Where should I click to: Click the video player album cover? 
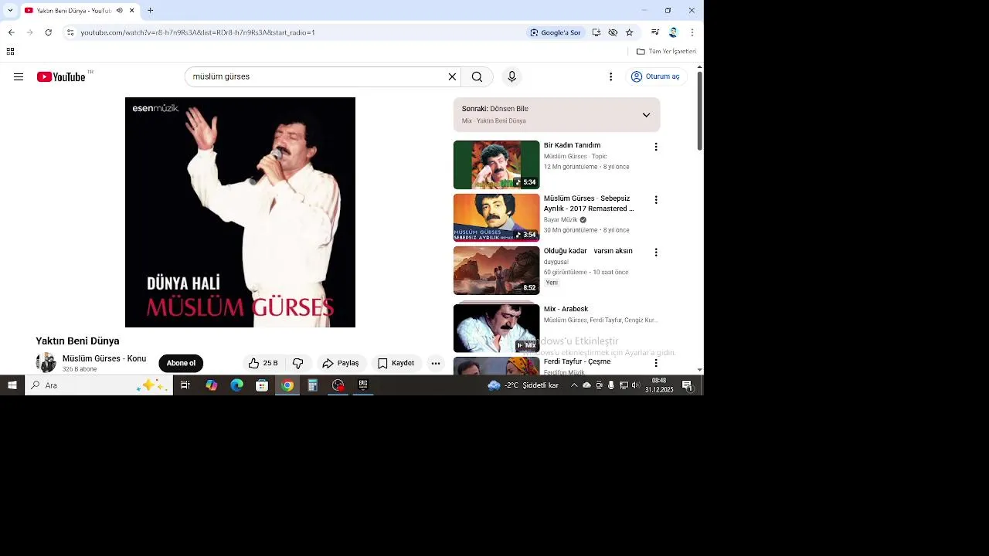[240, 212]
